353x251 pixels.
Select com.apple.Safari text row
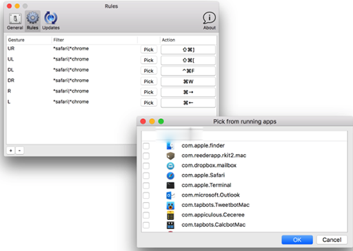[203, 175]
